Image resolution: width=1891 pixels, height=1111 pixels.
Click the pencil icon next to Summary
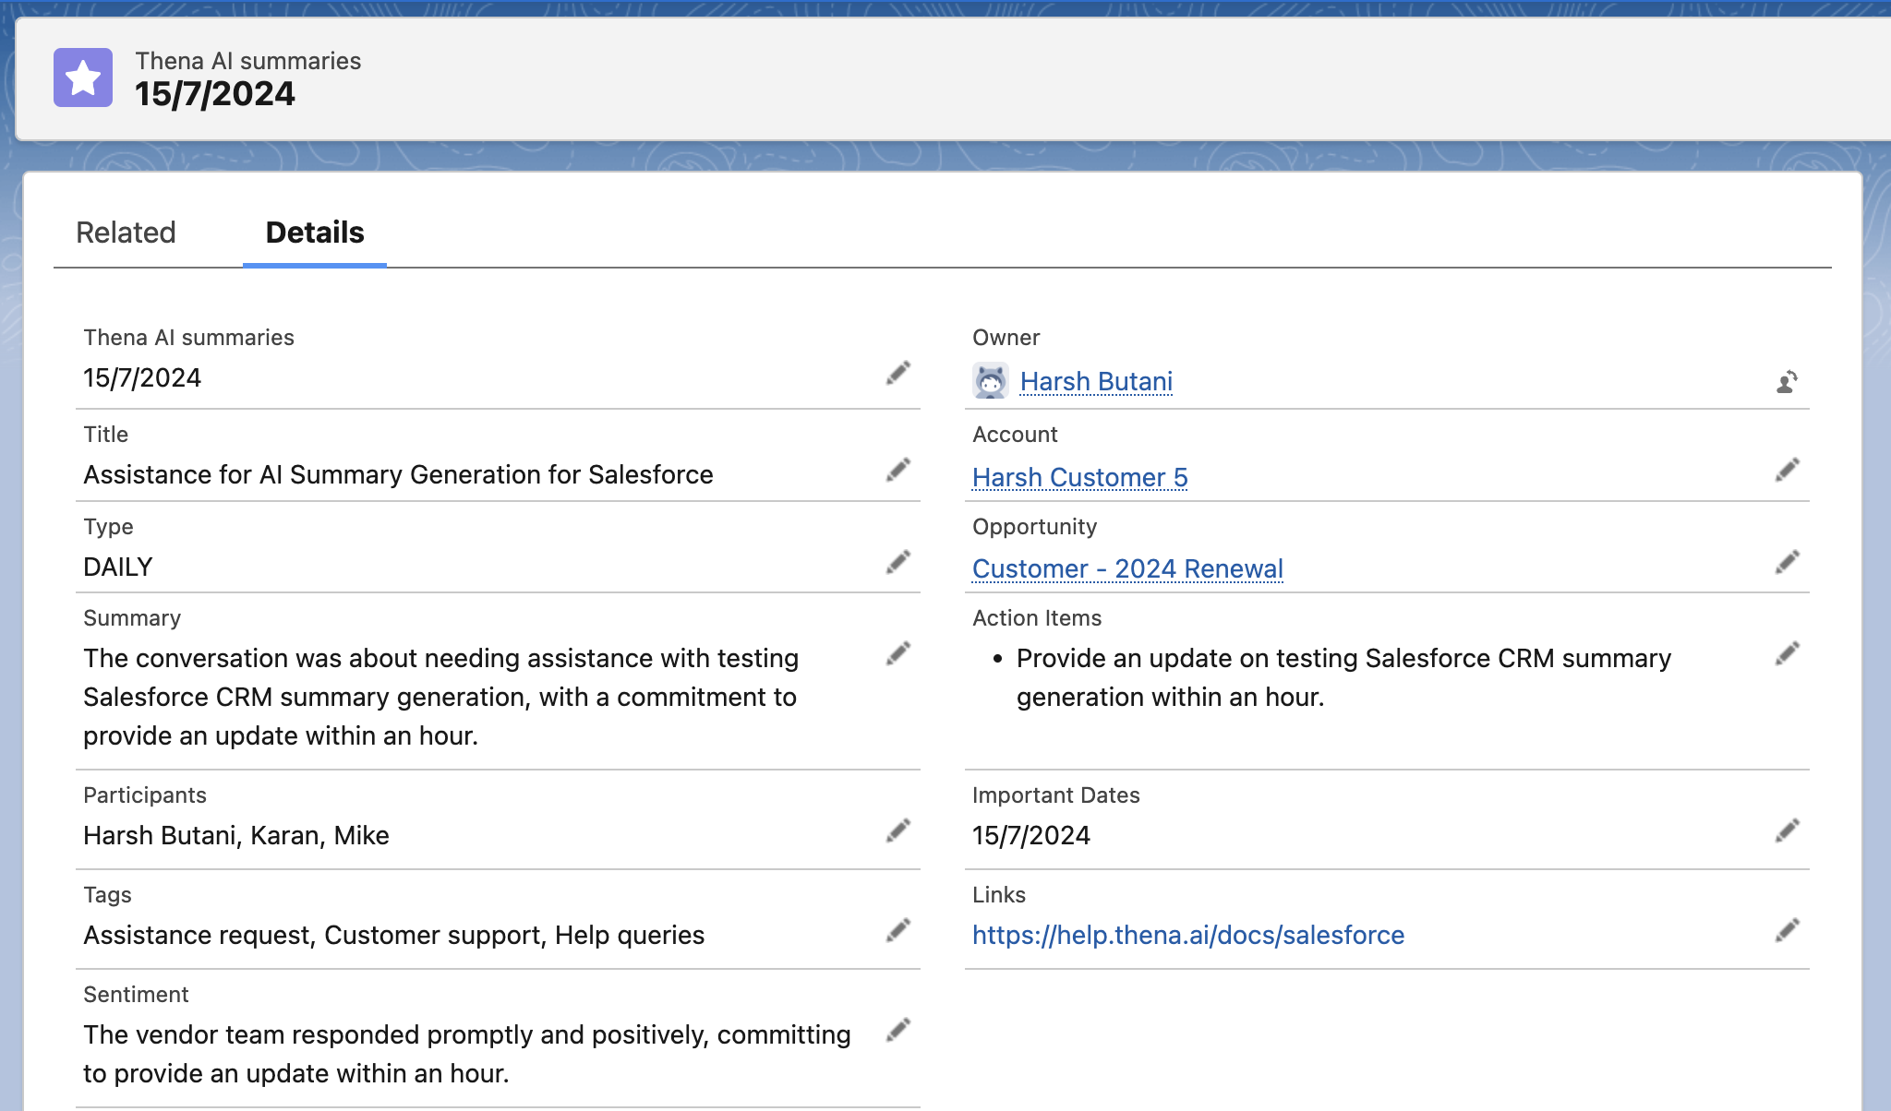898,654
